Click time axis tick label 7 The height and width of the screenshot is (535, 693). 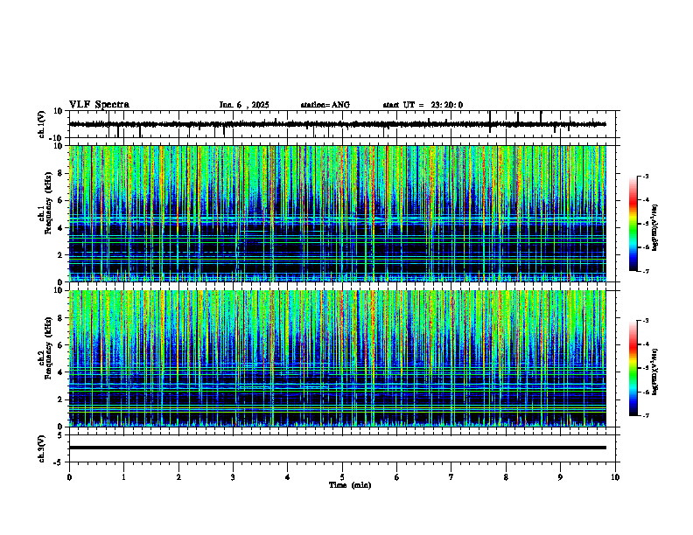click(451, 477)
